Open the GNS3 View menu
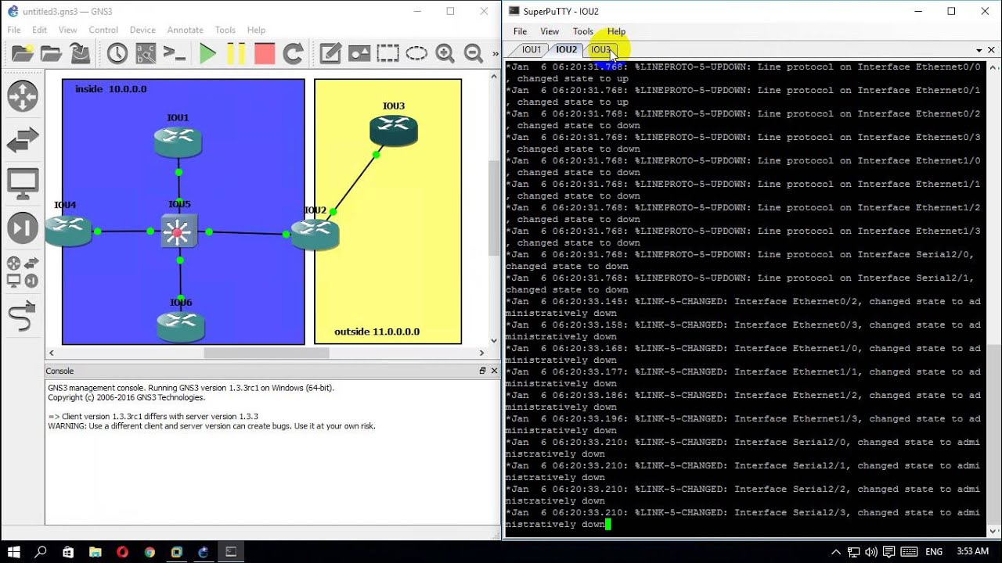The width and height of the screenshot is (1002, 563). click(68, 30)
